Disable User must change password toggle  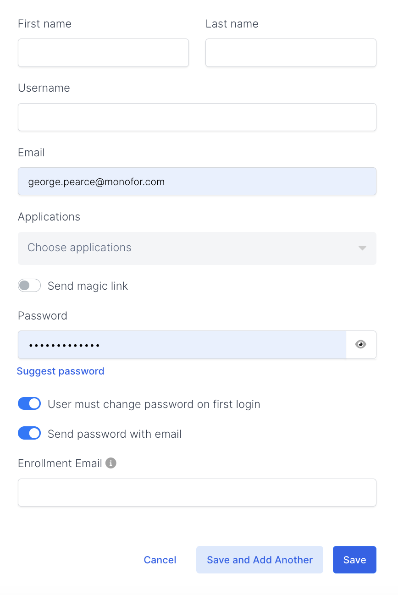coord(29,404)
